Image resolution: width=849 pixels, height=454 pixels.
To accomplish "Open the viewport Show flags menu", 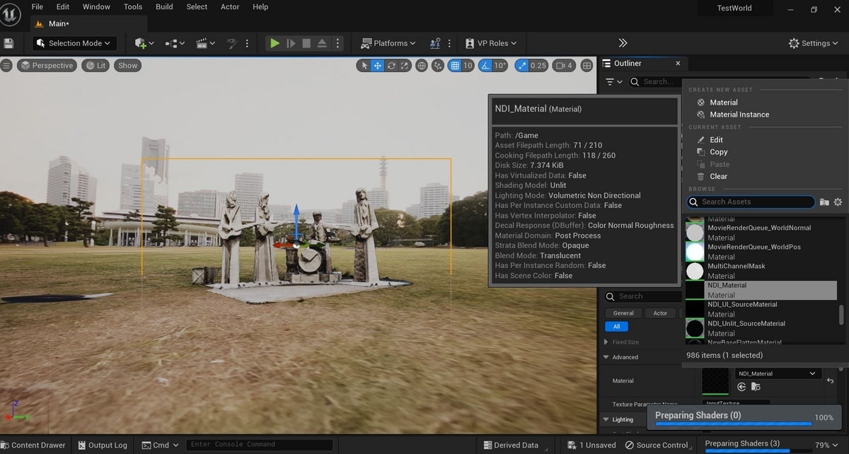I will 128,65.
